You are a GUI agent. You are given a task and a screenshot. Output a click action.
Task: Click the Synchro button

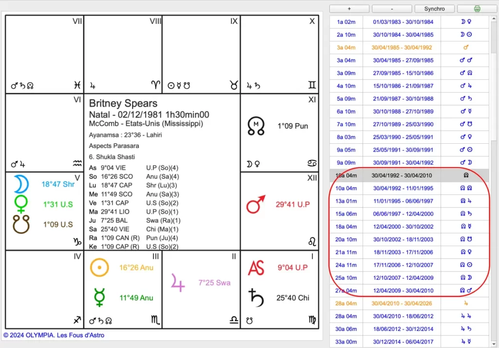(x=434, y=9)
